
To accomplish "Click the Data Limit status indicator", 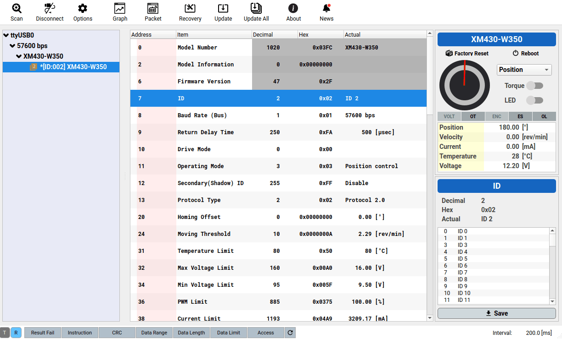I will [x=229, y=333].
